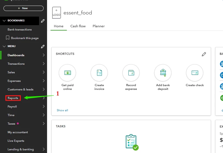Collapse the BOOKMARKS section chevron
This screenshot has width=223, height=153.
4,21
